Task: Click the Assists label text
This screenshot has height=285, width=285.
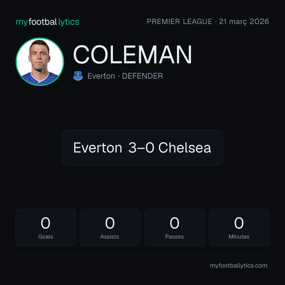Action: click(110, 237)
